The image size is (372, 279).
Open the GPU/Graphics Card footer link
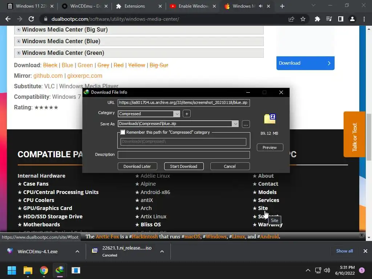click(48, 208)
